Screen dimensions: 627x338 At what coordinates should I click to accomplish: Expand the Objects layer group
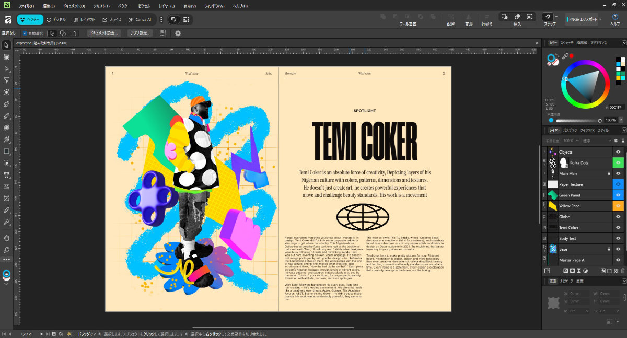pos(544,152)
